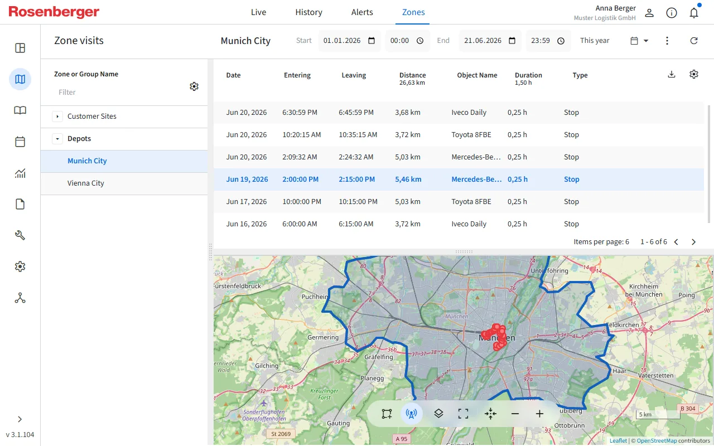
Task: Open the hierarchy network sidebar icon
Action: [x=20, y=298]
